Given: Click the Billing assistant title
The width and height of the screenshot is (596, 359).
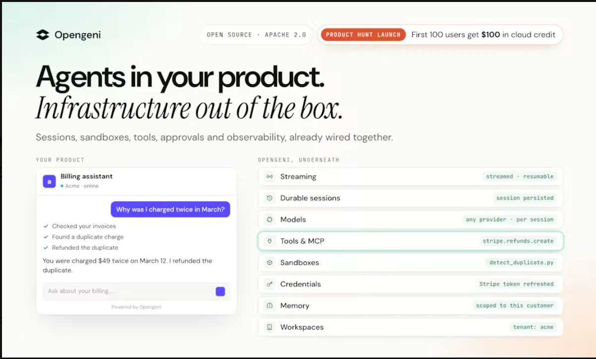Looking at the screenshot, I should pos(86,177).
